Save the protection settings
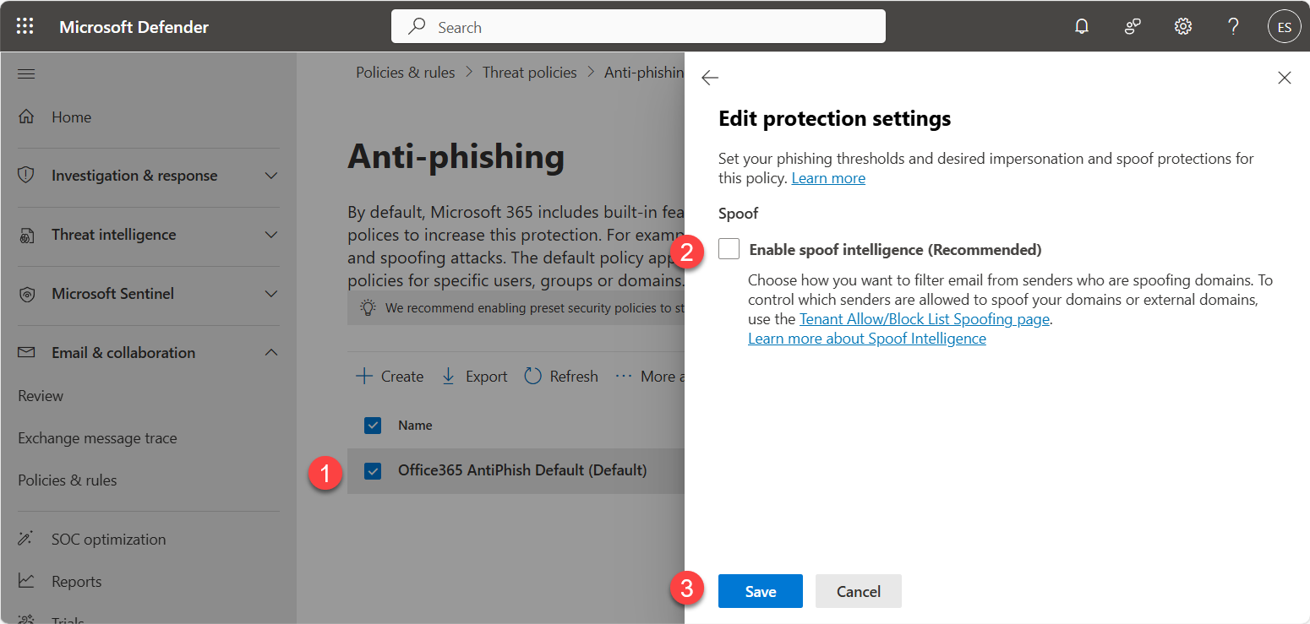 coord(759,591)
